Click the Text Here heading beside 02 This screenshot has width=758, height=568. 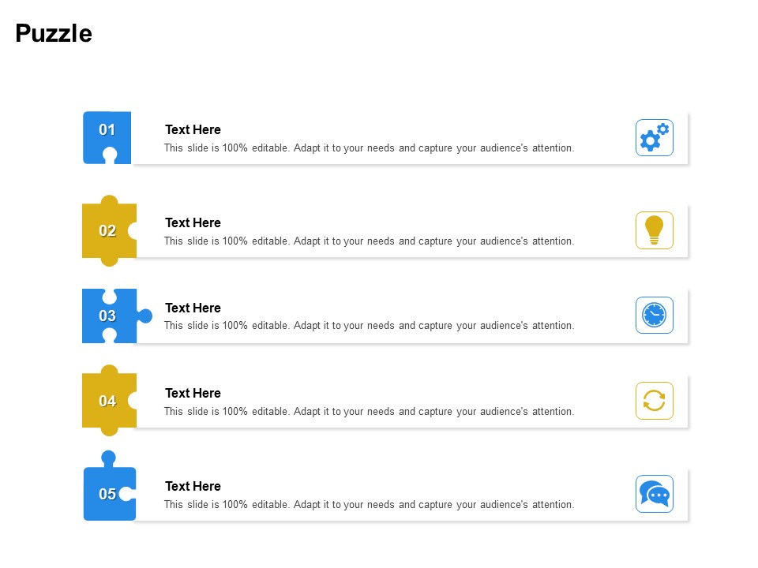point(193,222)
